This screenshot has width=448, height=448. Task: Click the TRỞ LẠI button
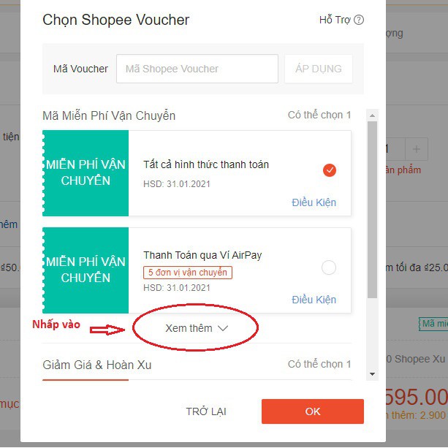click(206, 411)
